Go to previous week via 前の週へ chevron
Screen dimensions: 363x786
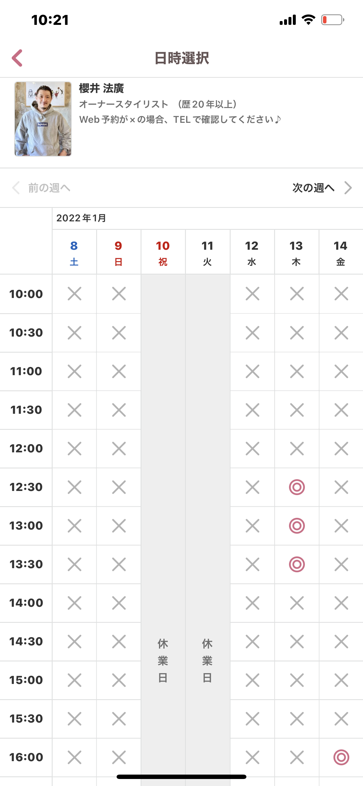pyautogui.click(x=16, y=188)
